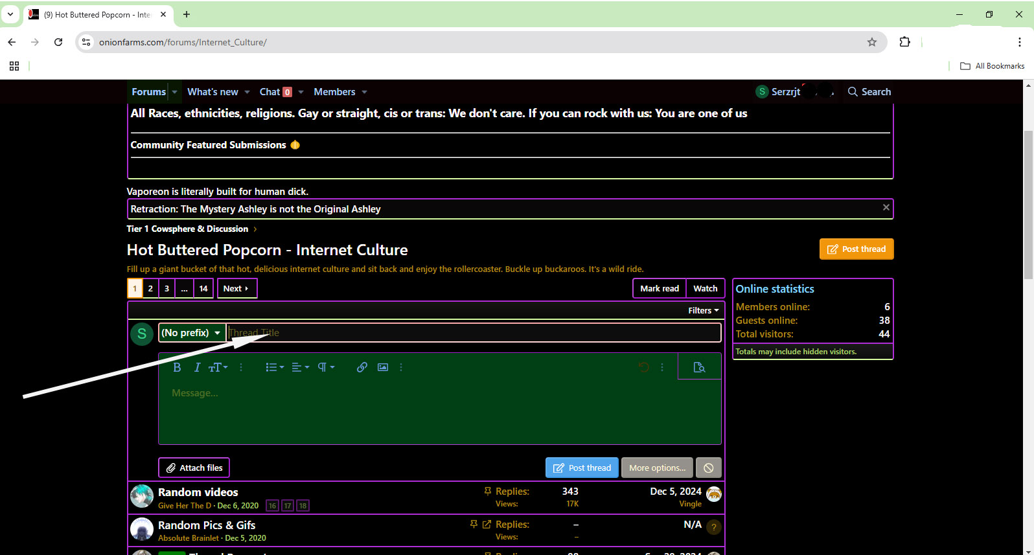Open the Serzrjt user account menu

[778, 92]
